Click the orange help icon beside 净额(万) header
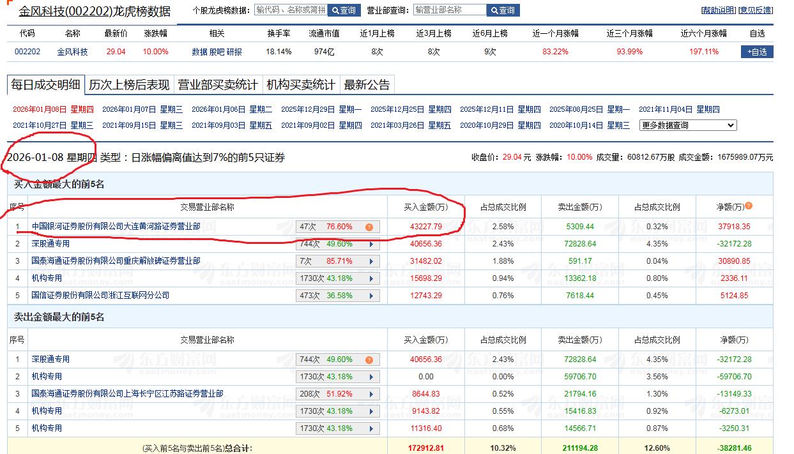 (x=749, y=206)
